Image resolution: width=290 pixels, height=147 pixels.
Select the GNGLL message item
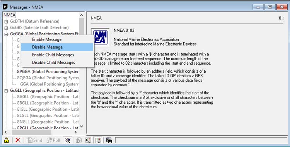tap(48, 122)
